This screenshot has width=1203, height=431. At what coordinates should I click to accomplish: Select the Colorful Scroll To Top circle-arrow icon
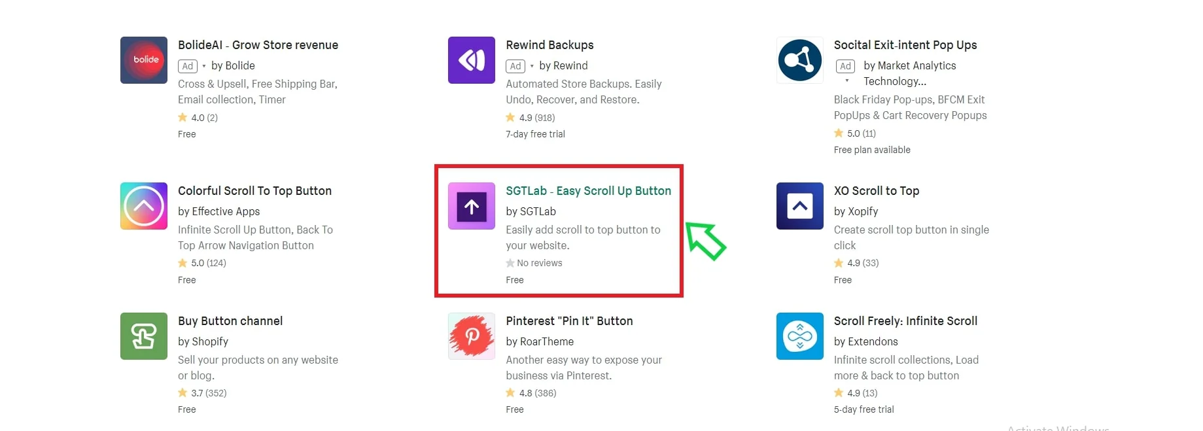(x=143, y=206)
